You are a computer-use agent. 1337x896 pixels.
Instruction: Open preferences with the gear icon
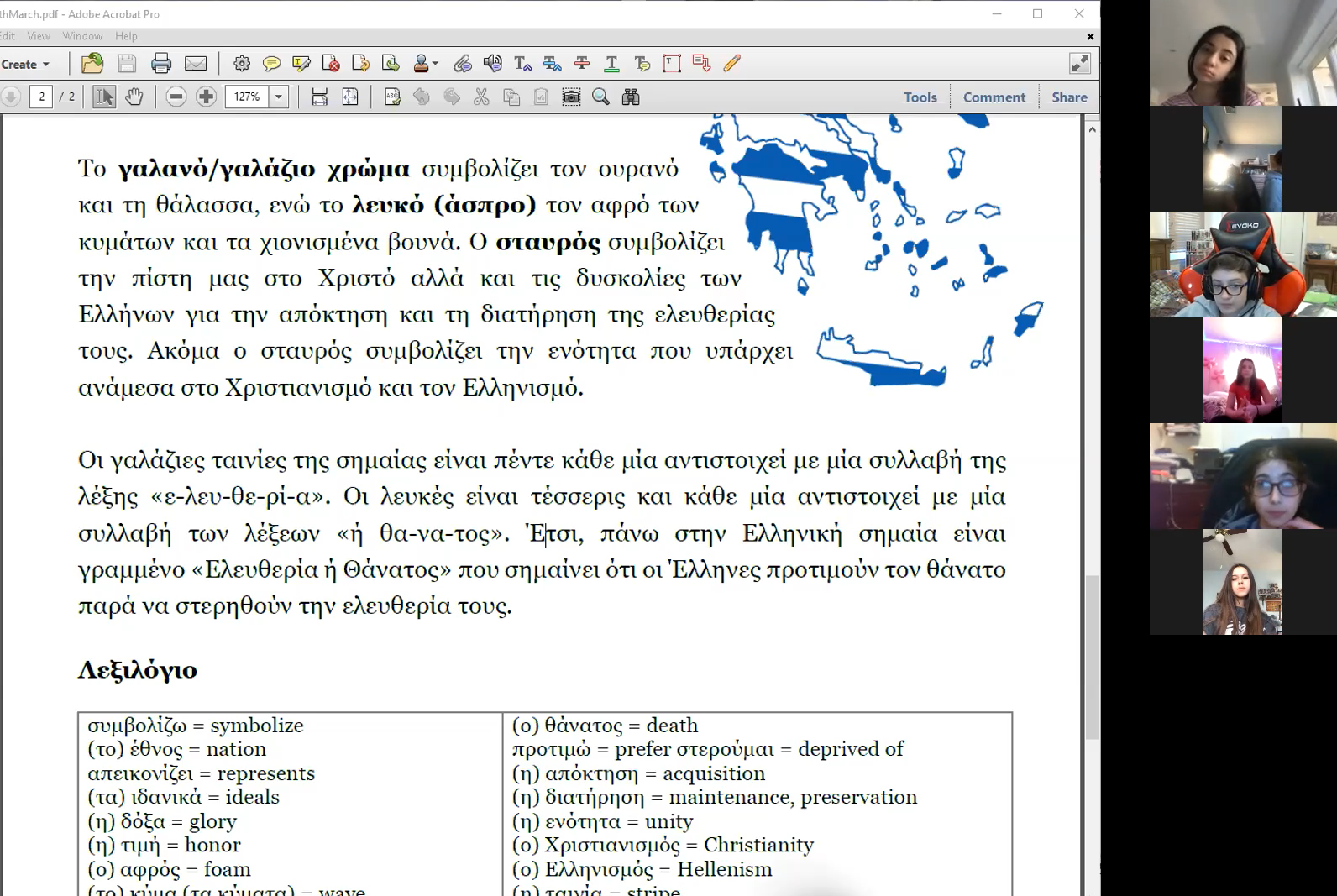242,64
